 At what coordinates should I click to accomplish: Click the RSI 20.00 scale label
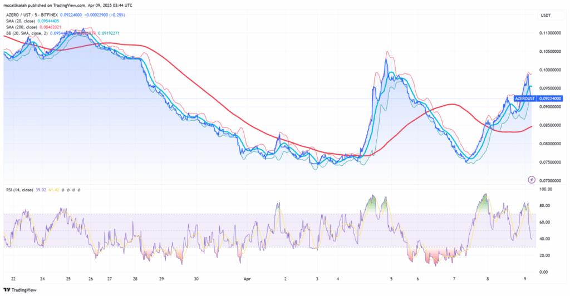[547, 255]
